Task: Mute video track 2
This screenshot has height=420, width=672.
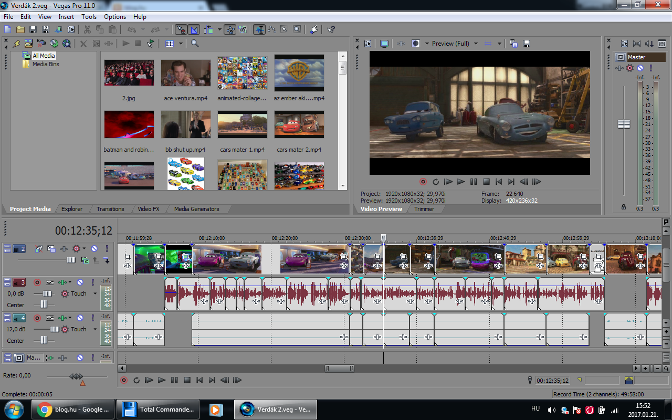Action: pos(94,248)
